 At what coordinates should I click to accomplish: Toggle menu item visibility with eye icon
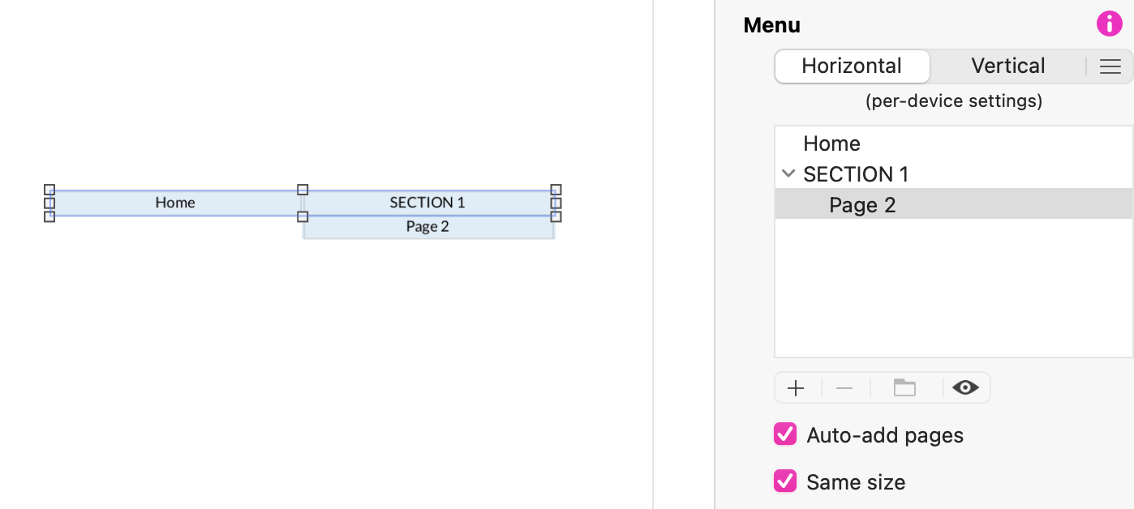[x=965, y=388]
